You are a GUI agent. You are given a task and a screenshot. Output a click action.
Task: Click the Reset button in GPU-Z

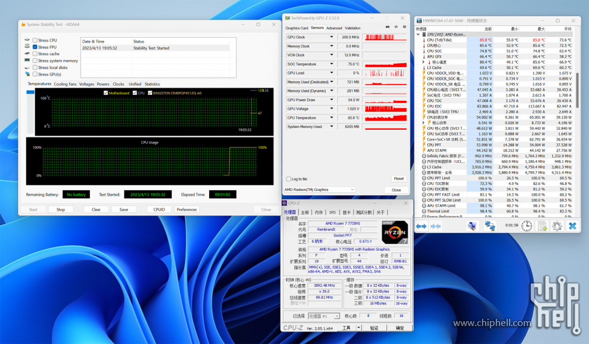point(398,178)
